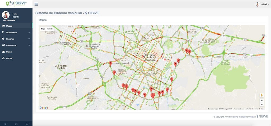
Task: Click the hamburger menu icon in header
Action: [x=36, y=4]
